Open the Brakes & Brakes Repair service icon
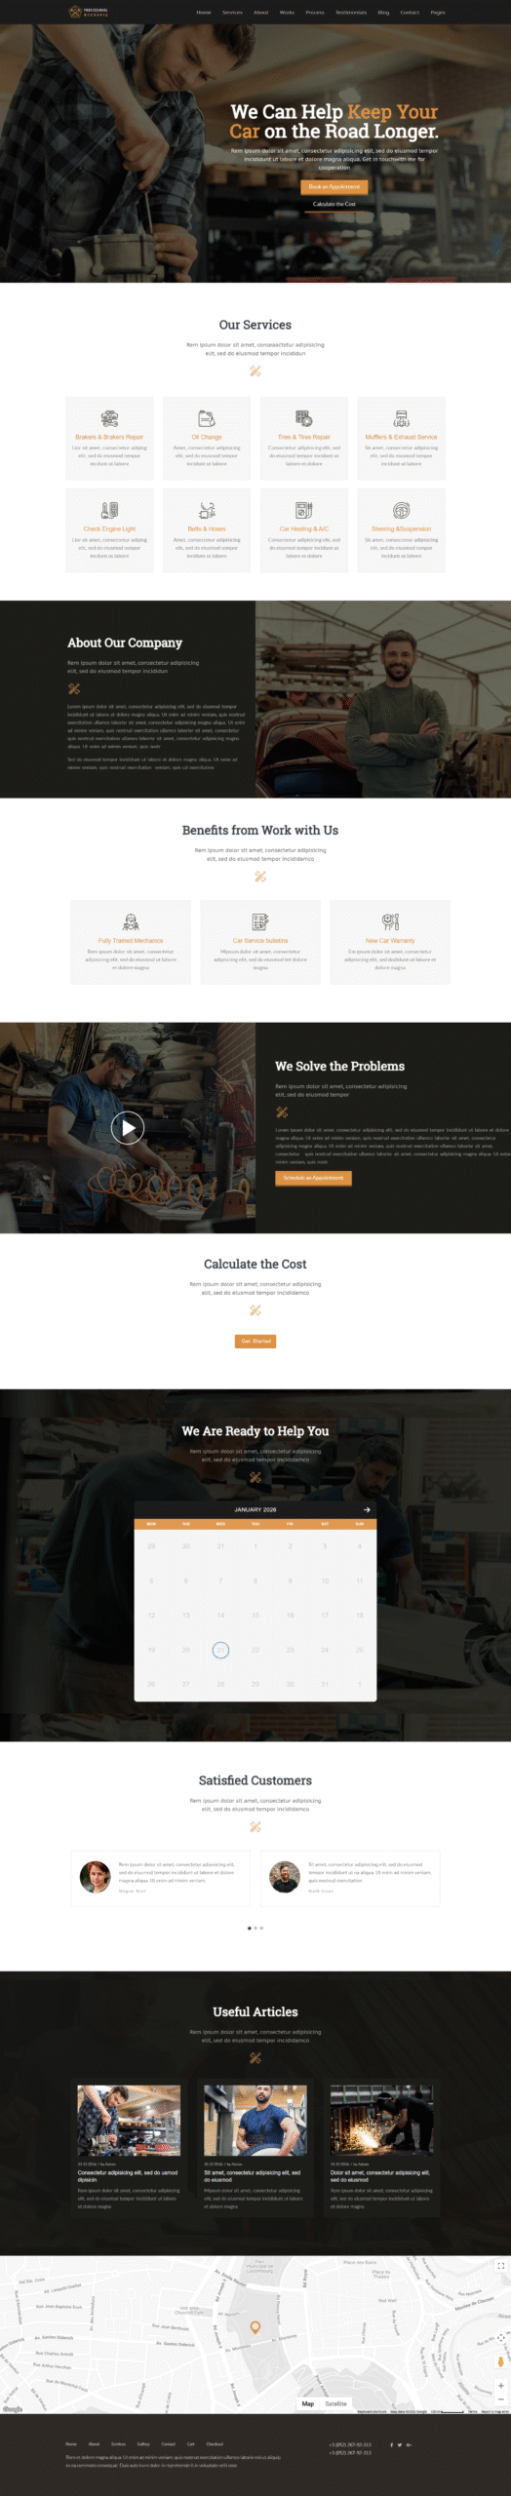Screen dimensions: 511x2496 (109, 418)
